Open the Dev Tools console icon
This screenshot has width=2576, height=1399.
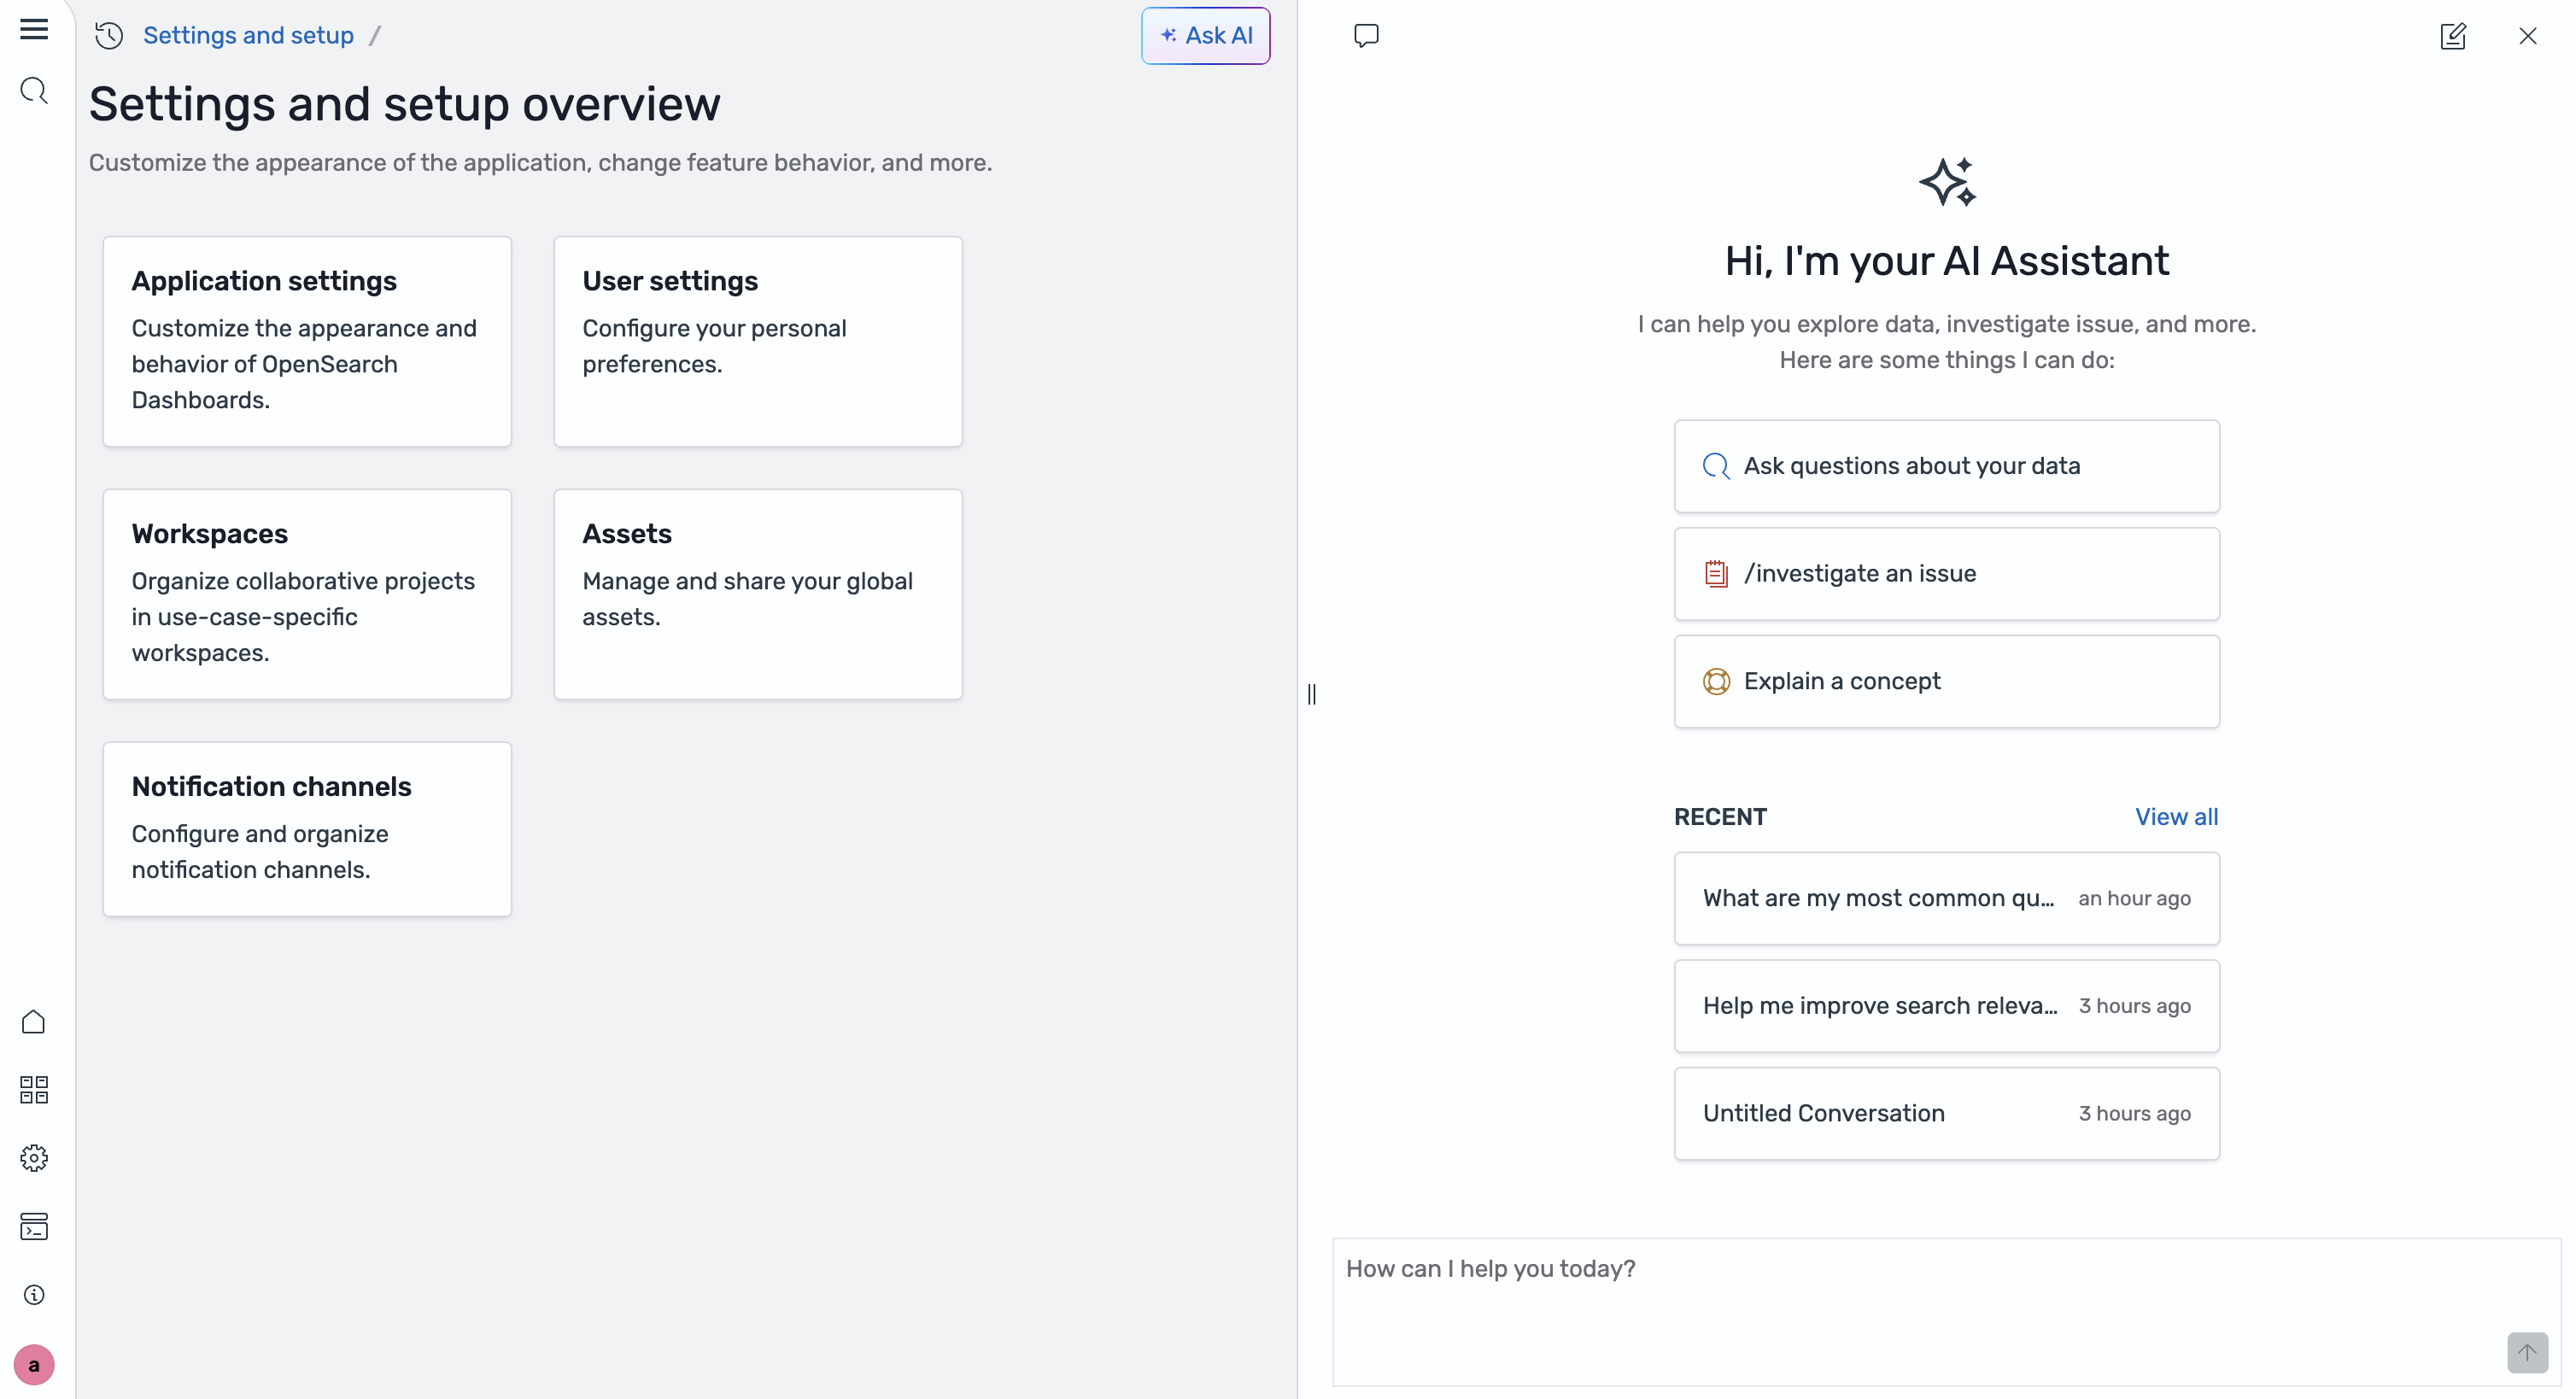(x=34, y=1226)
